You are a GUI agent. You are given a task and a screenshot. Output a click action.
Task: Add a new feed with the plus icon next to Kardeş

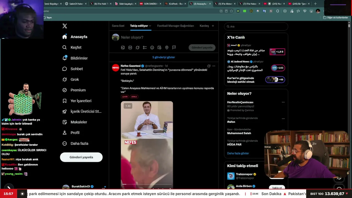(213, 26)
